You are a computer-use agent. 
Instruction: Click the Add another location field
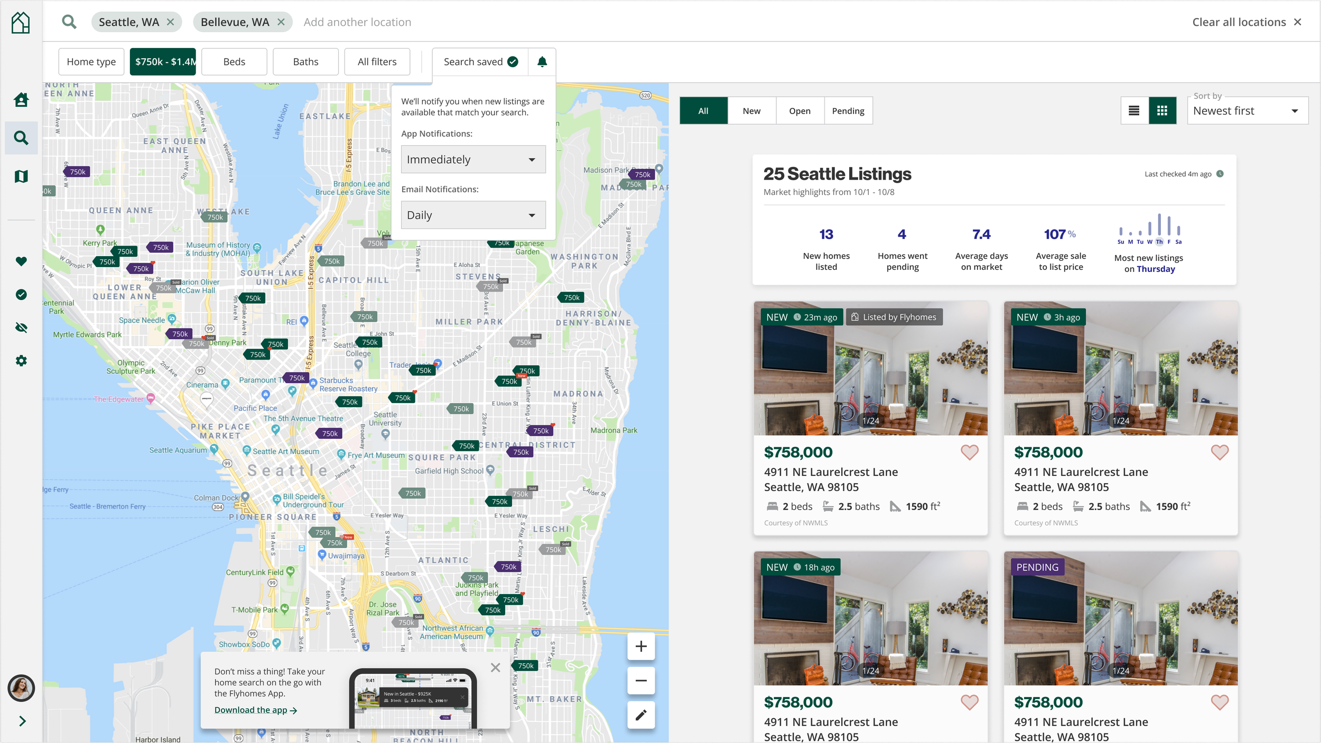pos(357,22)
